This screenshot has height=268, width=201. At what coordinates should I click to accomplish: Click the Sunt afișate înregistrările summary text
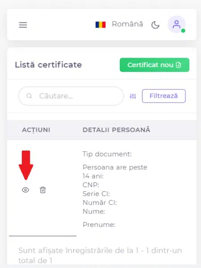pos(100,255)
